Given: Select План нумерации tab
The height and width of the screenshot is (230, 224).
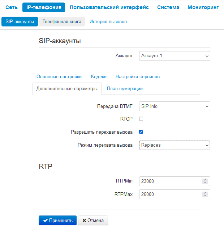Looking at the screenshot, I should click(x=125, y=88).
